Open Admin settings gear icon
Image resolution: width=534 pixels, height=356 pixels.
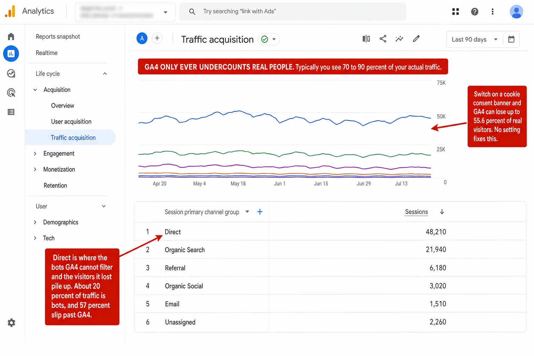pos(11,323)
